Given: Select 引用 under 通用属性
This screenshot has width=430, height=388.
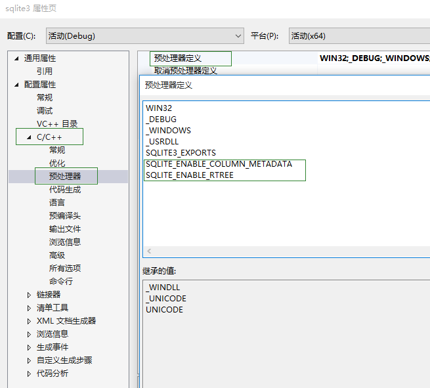Looking at the screenshot, I should (45, 72).
